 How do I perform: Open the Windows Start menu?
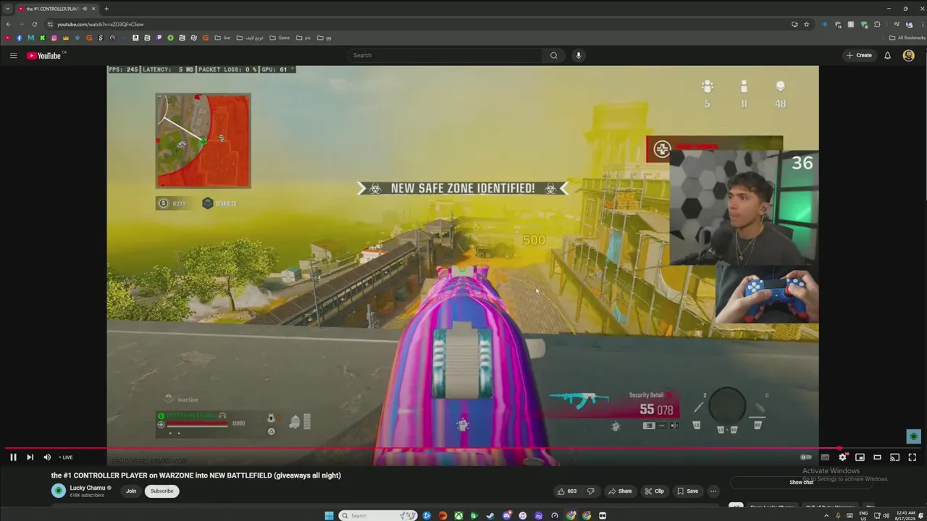(329, 515)
